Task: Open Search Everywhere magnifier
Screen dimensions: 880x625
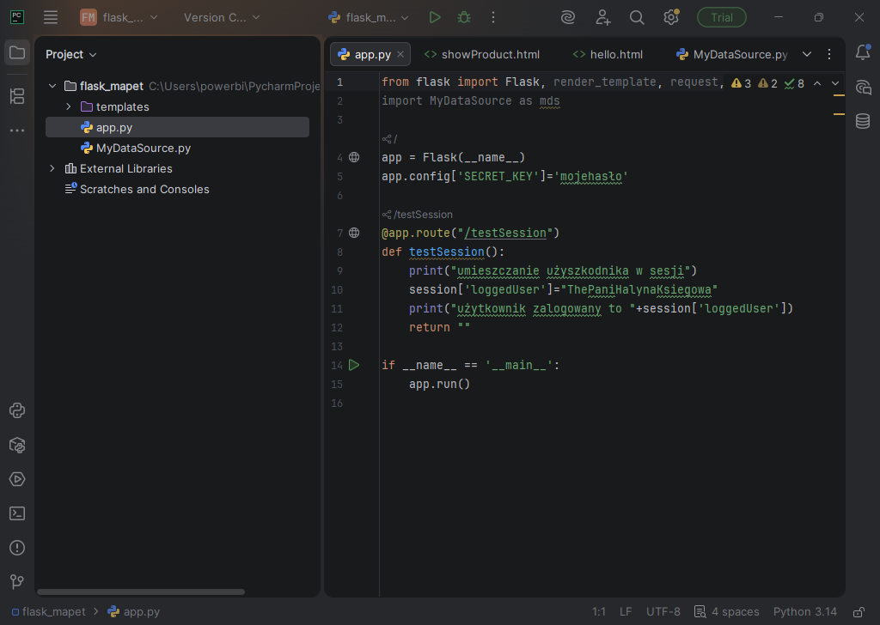Action: coord(637,17)
